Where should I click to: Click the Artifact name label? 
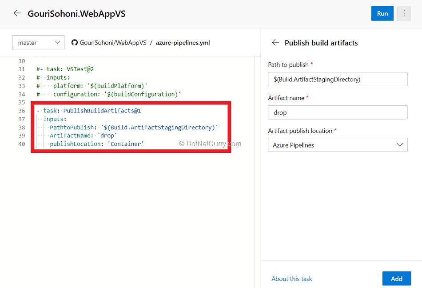(286, 98)
